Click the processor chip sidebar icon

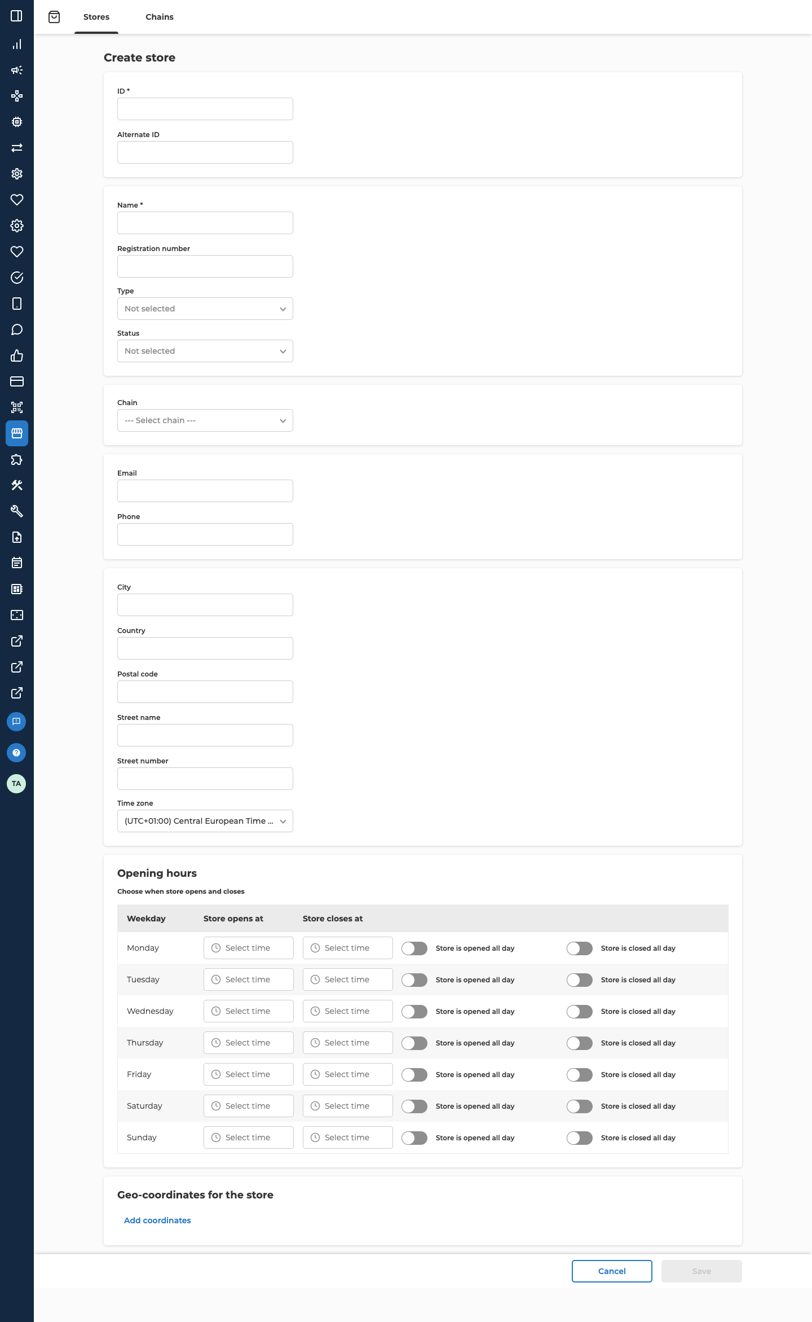point(17,122)
